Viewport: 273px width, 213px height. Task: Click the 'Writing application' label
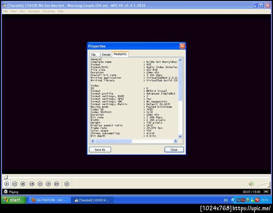[x=106, y=78]
